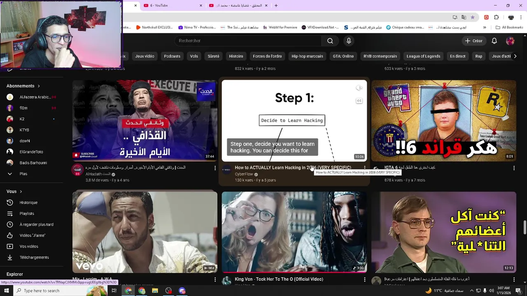Open the All Bookmarks folder
Image resolution: width=527 pixels, height=296 pixels.
click(509, 28)
